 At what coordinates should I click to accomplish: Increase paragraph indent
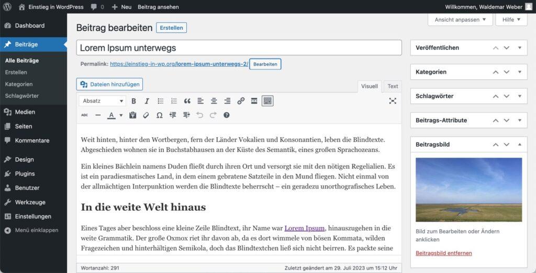(x=186, y=115)
